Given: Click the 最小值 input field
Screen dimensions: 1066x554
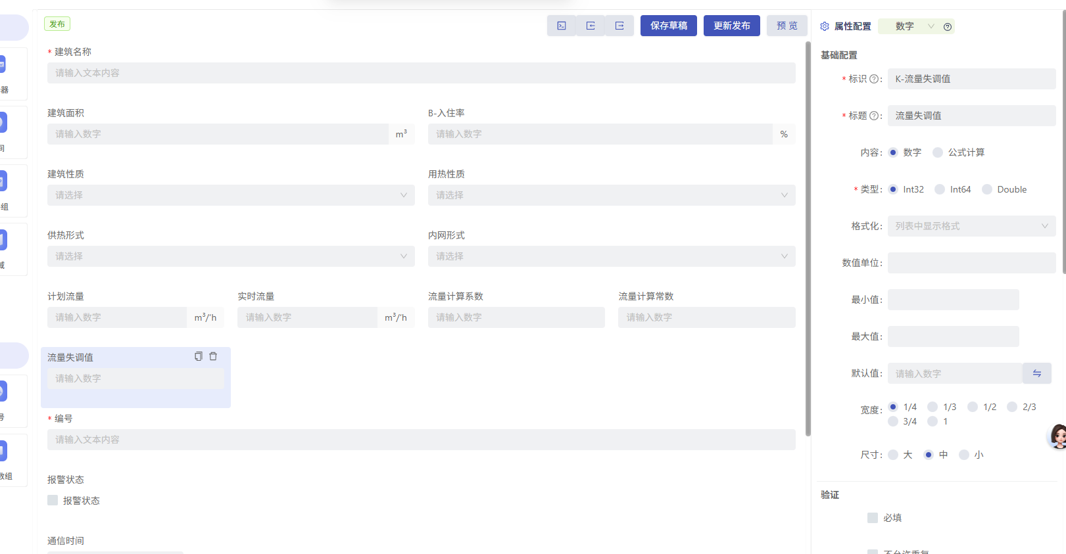Looking at the screenshot, I should tap(954, 300).
